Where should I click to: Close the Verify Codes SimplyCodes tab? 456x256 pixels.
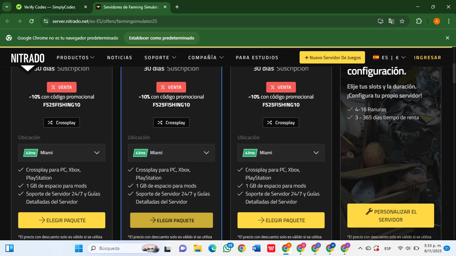pyautogui.click(x=85, y=7)
